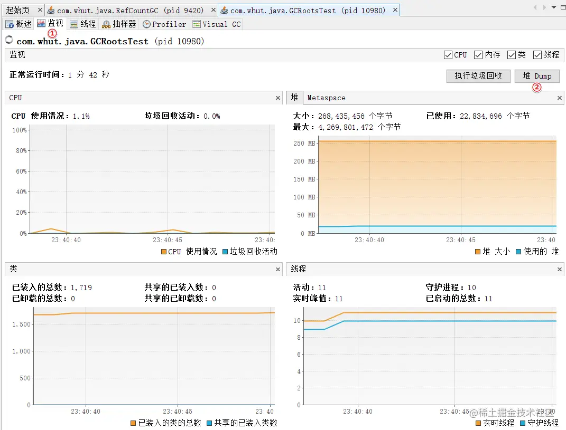Click the blue 垃圾回收活动 legend swatch
566x430 pixels.
[x=225, y=252]
